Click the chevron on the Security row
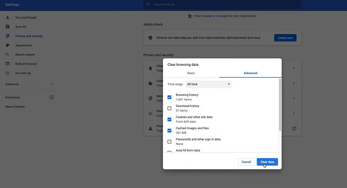 point(294,98)
